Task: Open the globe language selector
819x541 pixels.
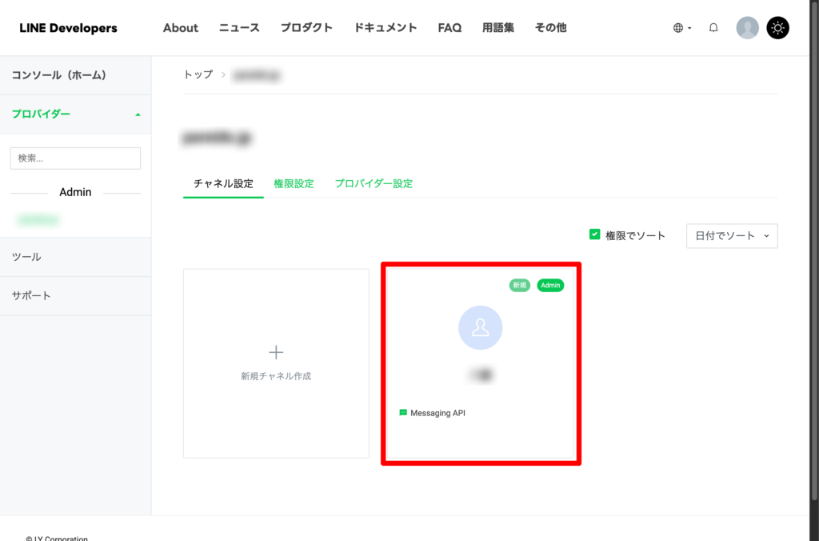Action: [681, 28]
